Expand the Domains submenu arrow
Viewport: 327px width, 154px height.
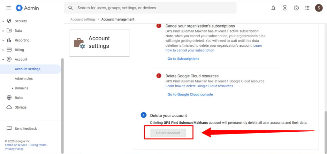12,88
